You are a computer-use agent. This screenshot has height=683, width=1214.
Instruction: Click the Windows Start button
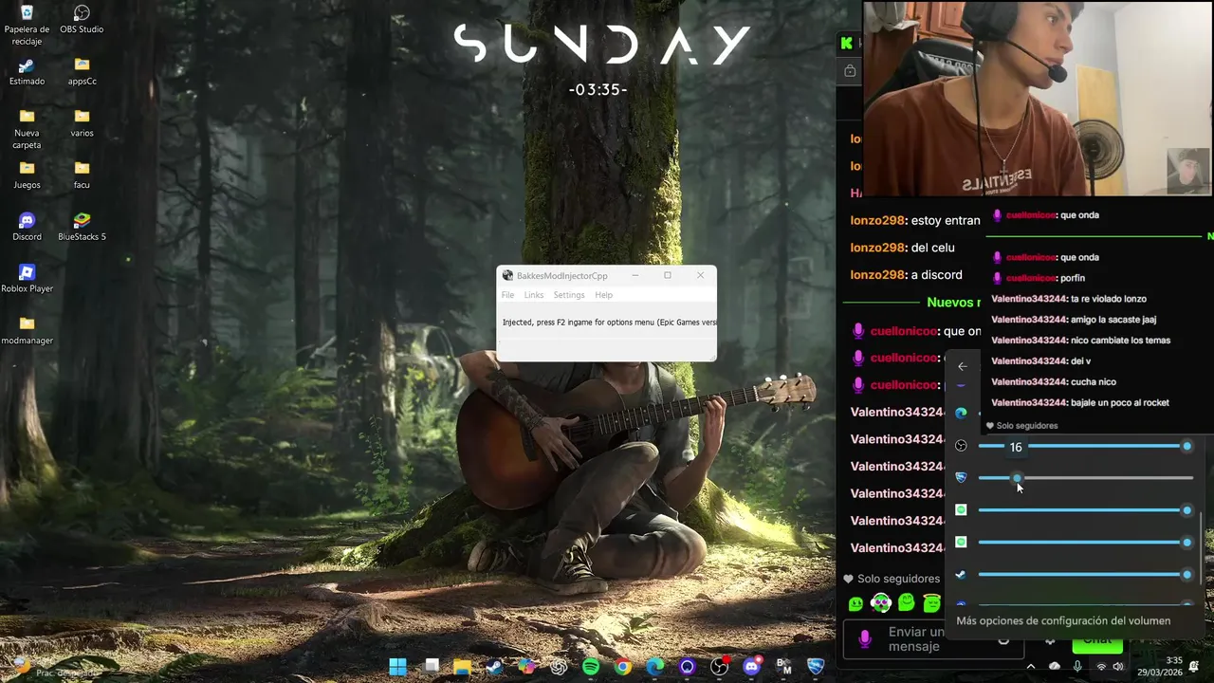(x=397, y=667)
